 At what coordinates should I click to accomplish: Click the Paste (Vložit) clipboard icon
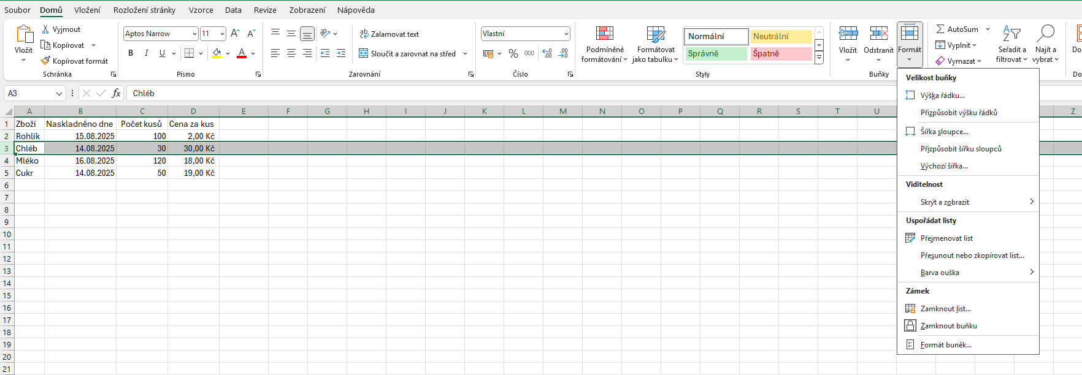(x=24, y=34)
